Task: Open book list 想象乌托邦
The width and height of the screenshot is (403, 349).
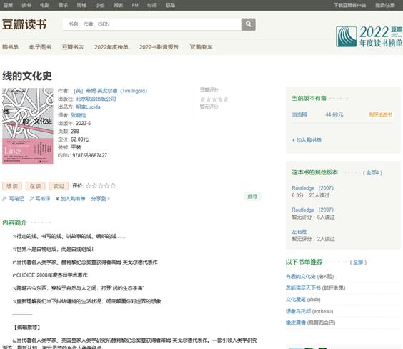Action: click(298, 311)
